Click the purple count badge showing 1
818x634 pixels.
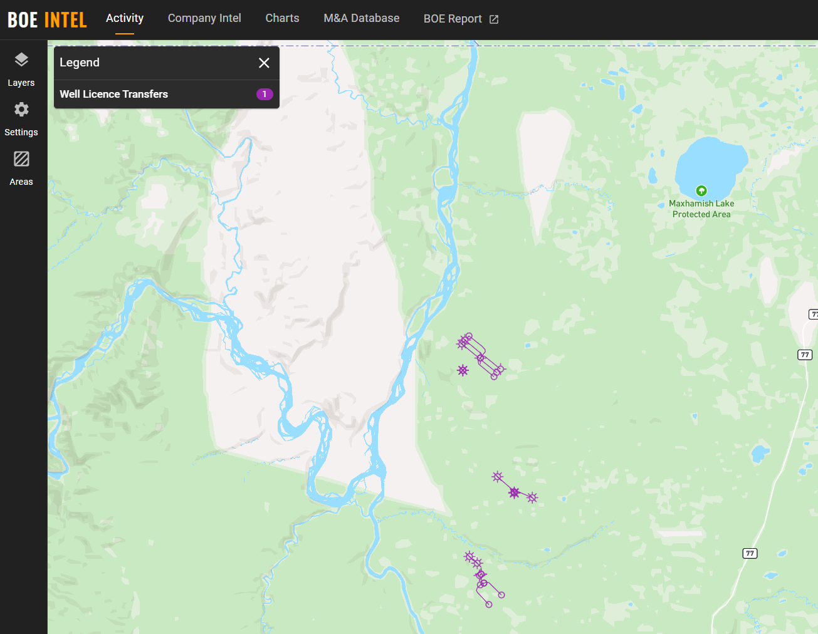(265, 94)
